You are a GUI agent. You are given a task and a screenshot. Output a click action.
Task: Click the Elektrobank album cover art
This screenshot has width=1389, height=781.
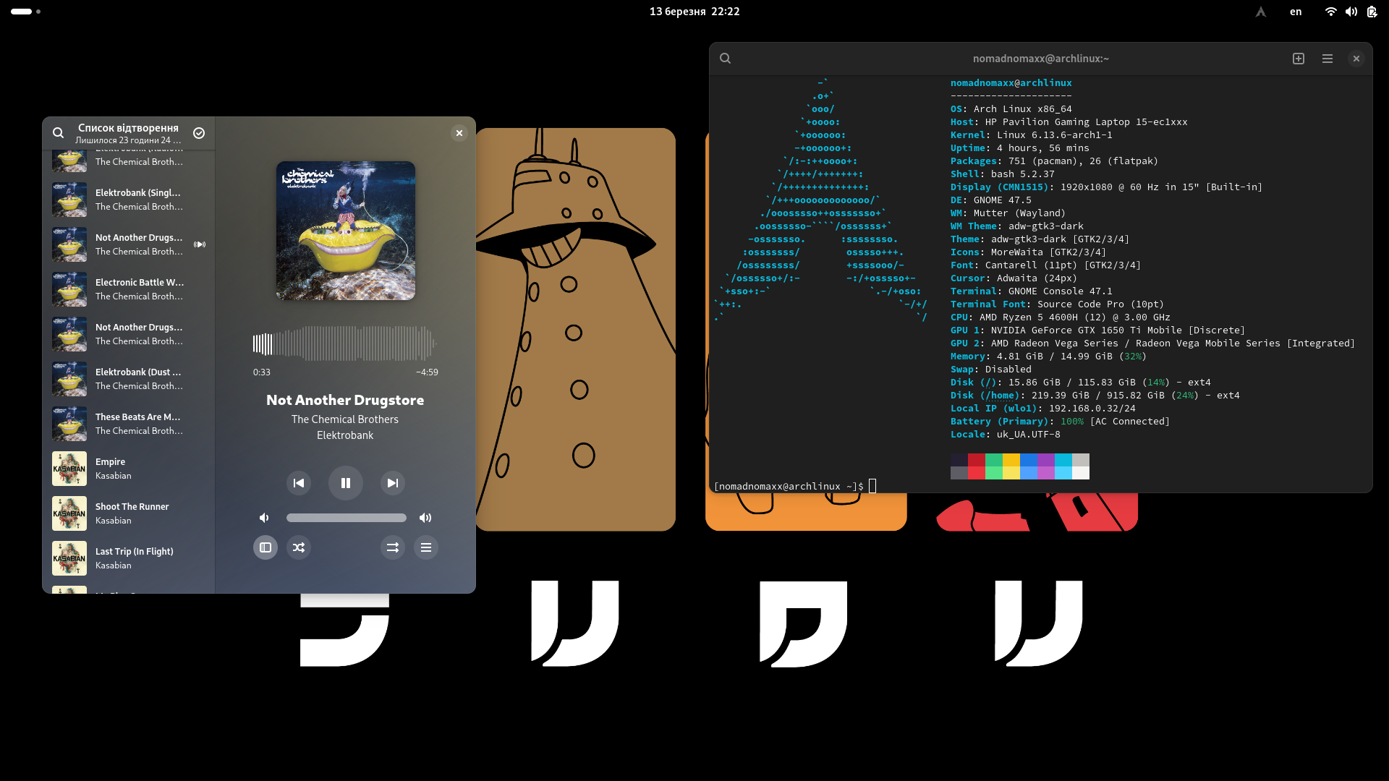click(x=346, y=231)
